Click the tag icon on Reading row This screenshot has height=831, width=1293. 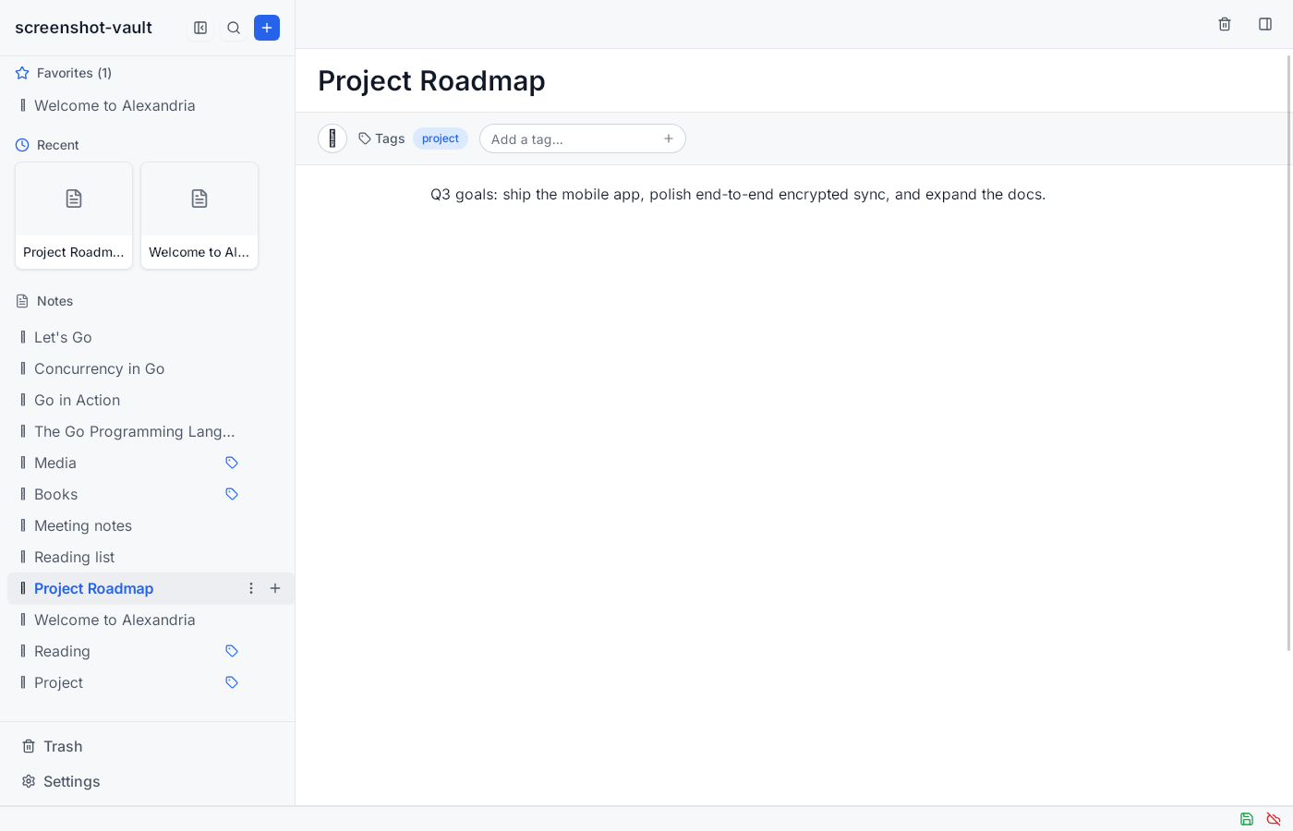tap(232, 651)
